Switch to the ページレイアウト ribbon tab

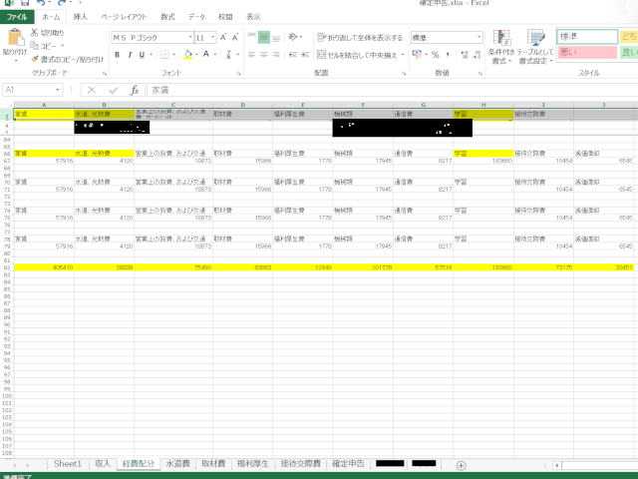[124, 17]
